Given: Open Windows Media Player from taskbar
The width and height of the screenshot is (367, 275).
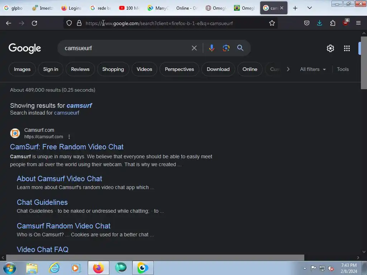Looking at the screenshot, I should (x=76, y=268).
